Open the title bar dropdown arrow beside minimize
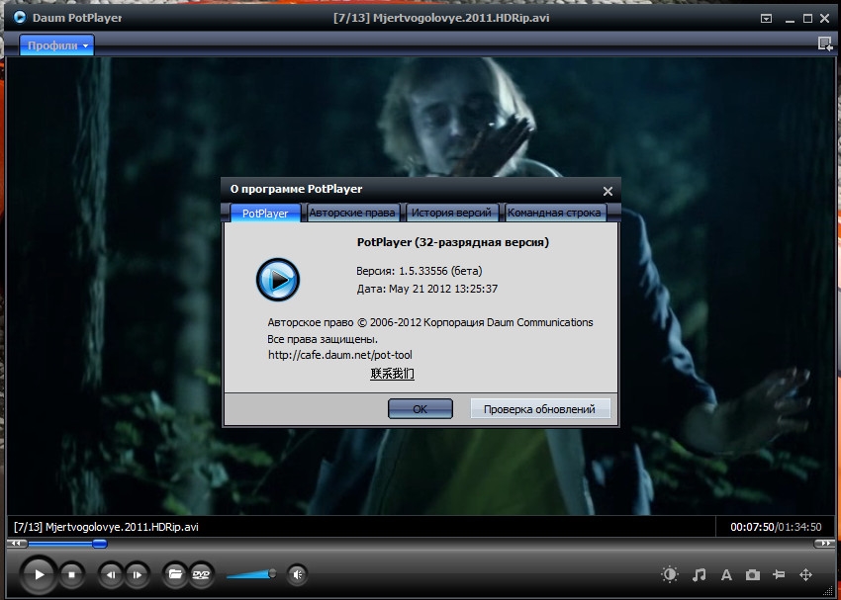The image size is (841, 600). point(766,18)
